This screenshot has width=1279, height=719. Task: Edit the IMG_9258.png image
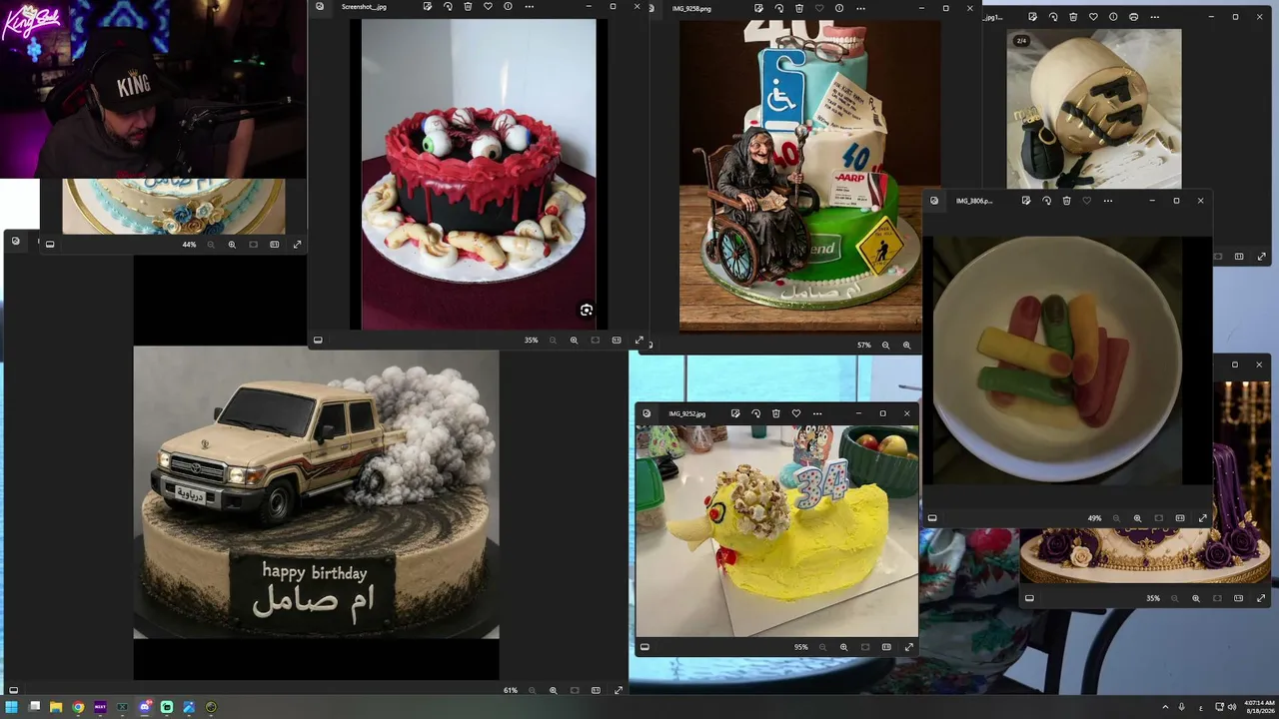tap(758, 9)
